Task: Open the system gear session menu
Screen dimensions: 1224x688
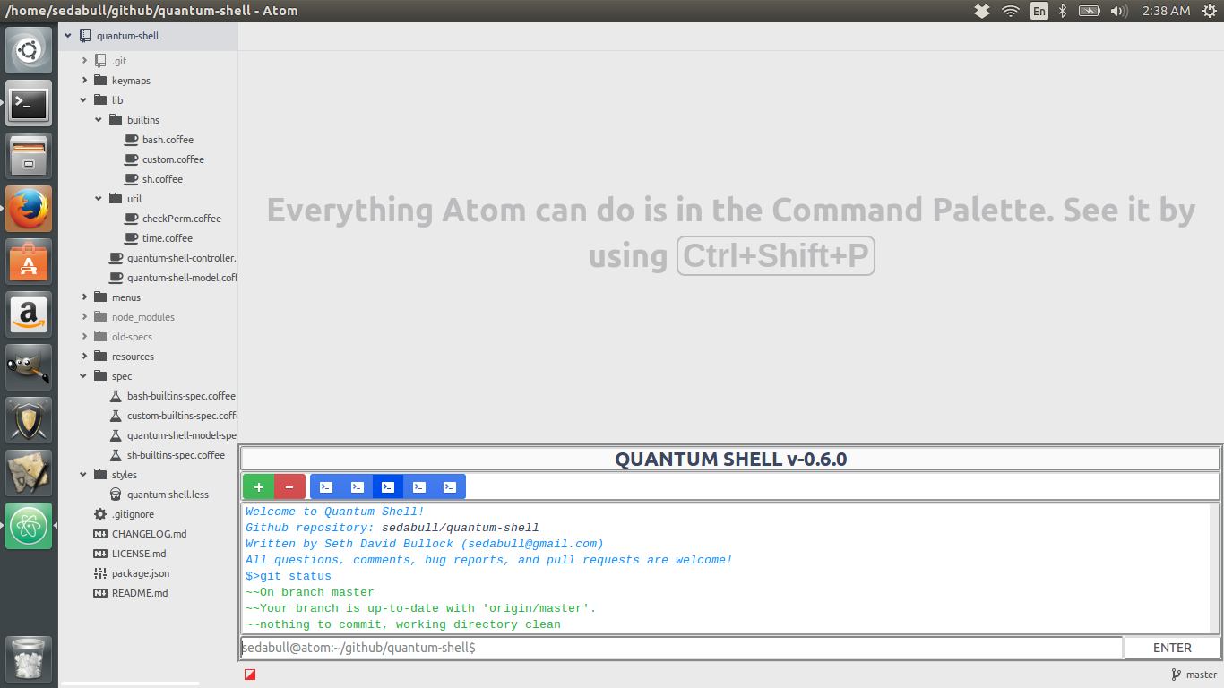Action: (1209, 11)
